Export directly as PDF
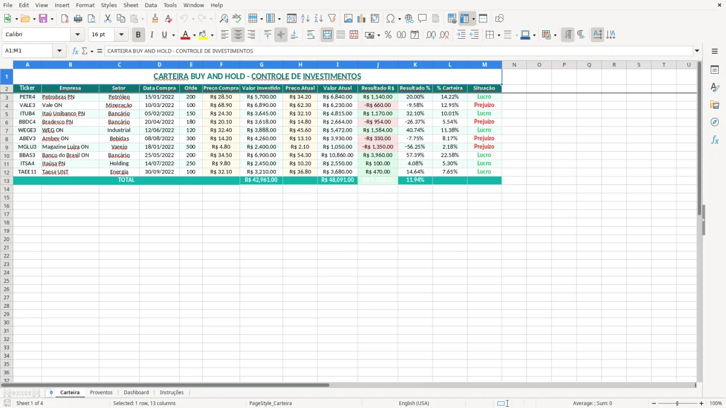The height and width of the screenshot is (408, 726). 65,19
